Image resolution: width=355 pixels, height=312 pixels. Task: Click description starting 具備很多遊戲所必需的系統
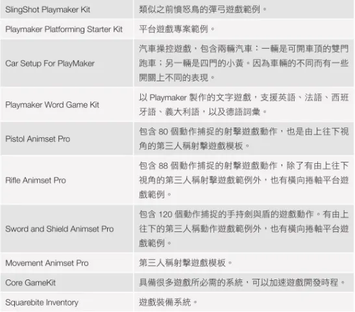click(242, 283)
